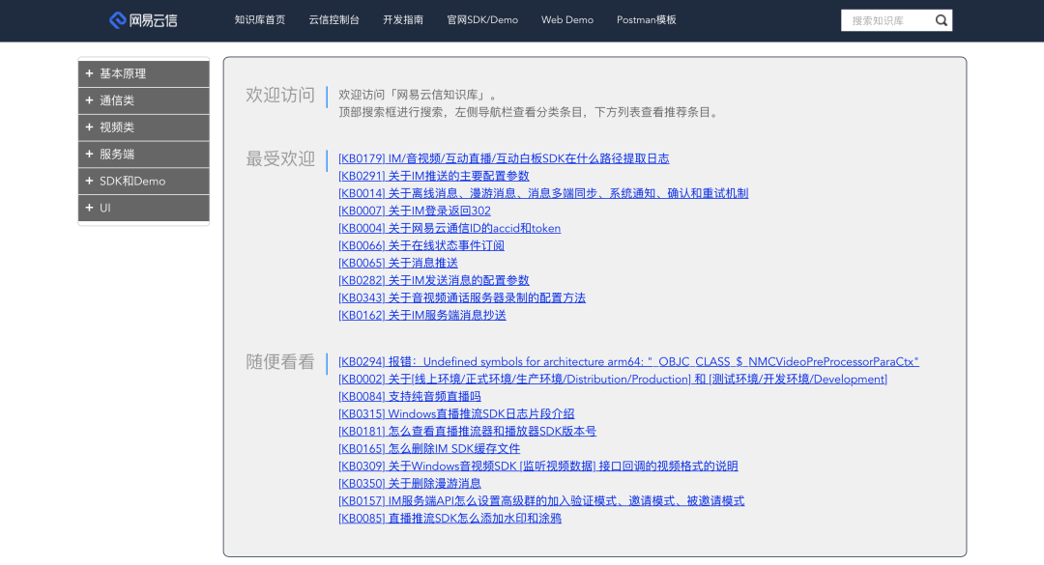The height and width of the screenshot is (565, 1044).
Task: Click the 欢迎访问 section heading
Action: click(280, 96)
